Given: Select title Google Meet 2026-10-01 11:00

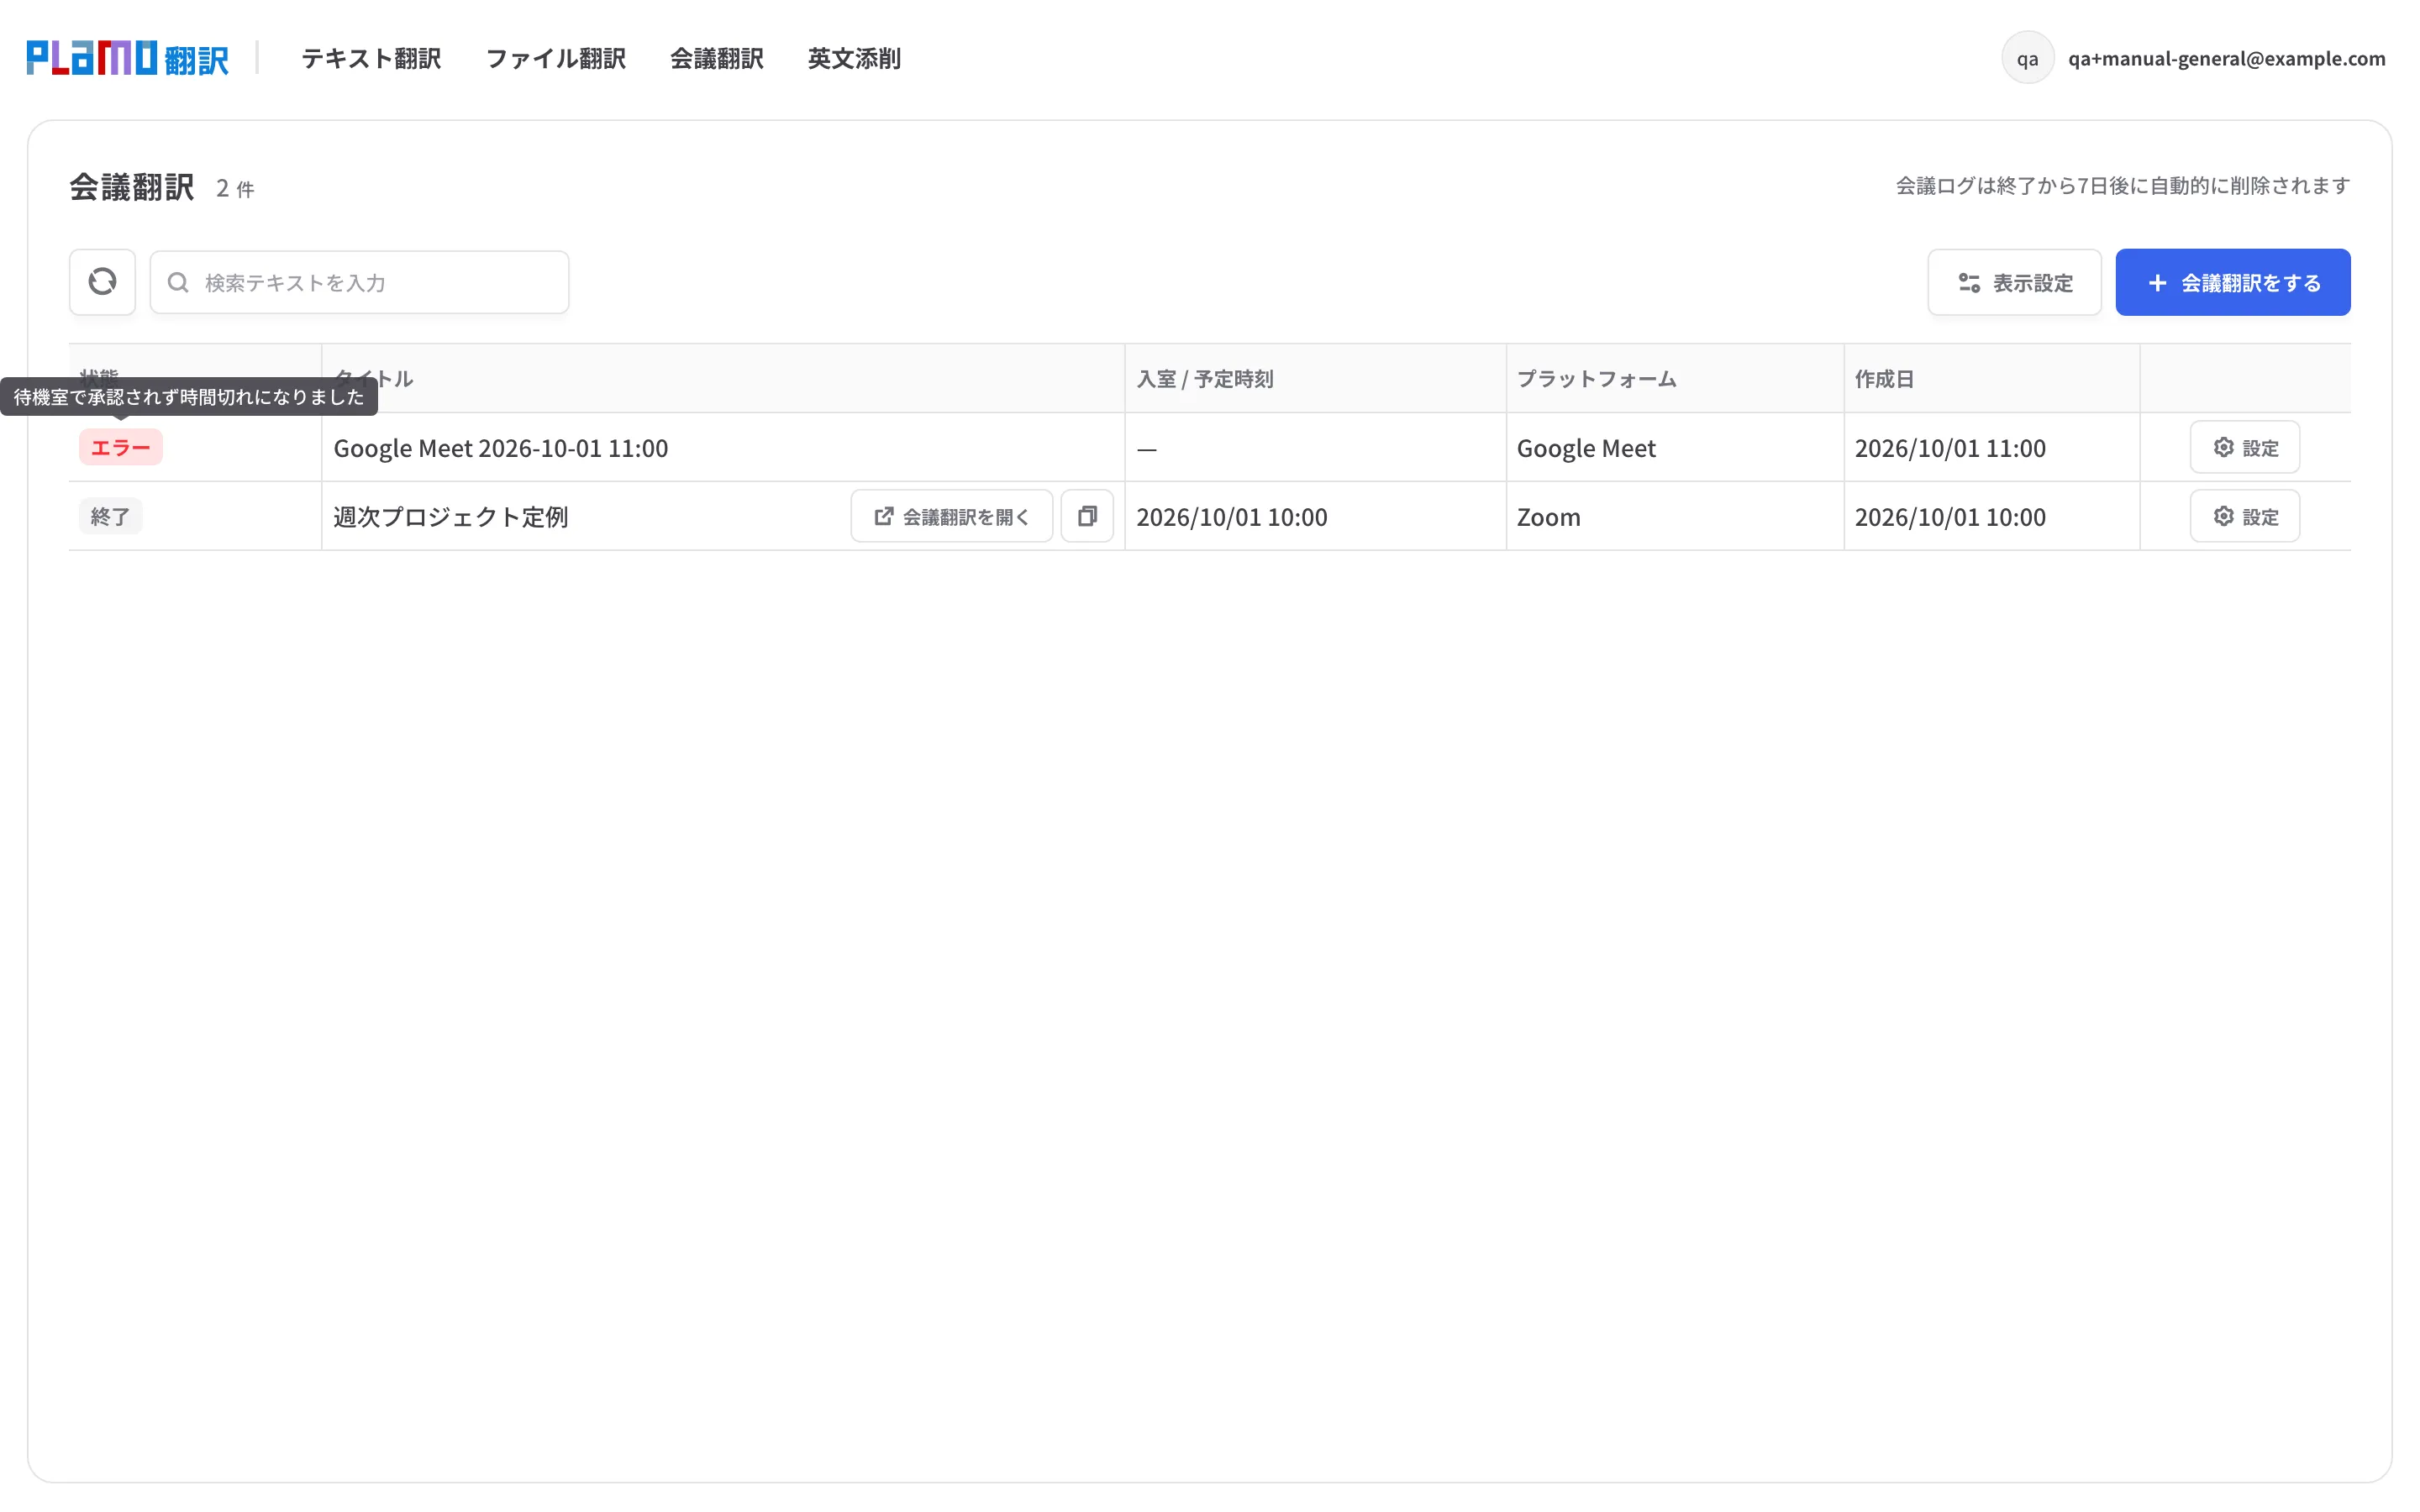Looking at the screenshot, I should click(x=500, y=448).
